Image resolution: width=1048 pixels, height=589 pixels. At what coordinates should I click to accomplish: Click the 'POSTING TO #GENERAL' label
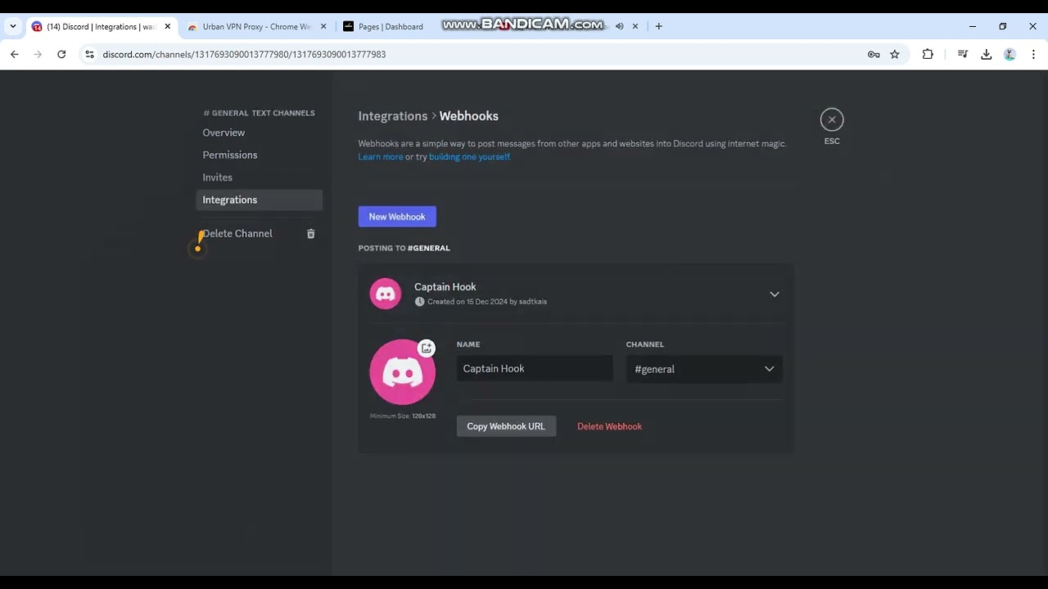[x=404, y=248]
